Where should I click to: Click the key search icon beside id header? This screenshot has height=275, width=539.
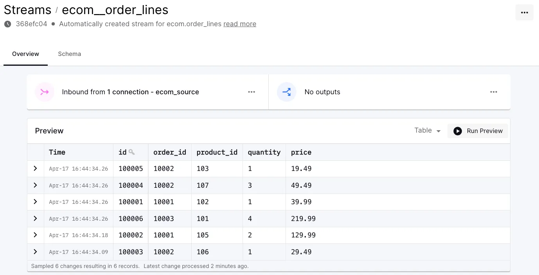131,152
